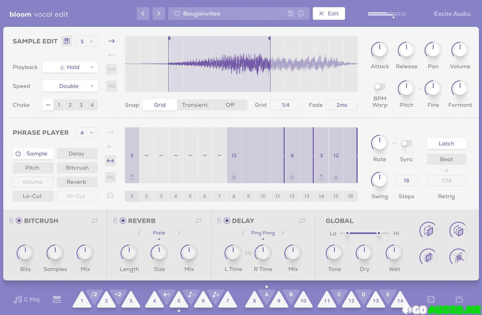Randomize the Phrase Player sequence with dice
The height and width of the screenshot is (315, 482).
(110, 196)
